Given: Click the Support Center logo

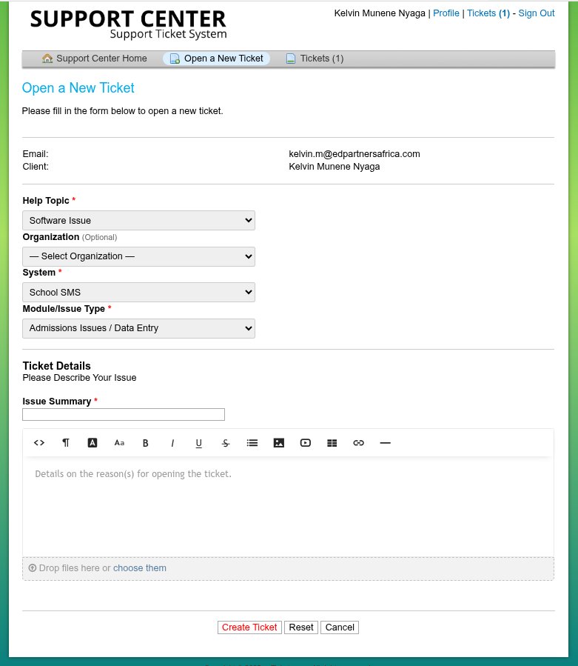Looking at the screenshot, I should click(128, 24).
